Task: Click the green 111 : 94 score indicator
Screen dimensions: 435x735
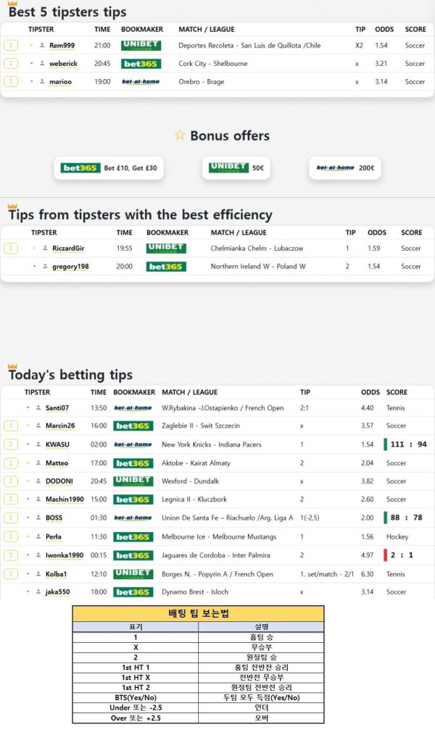Action: (407, 444)
